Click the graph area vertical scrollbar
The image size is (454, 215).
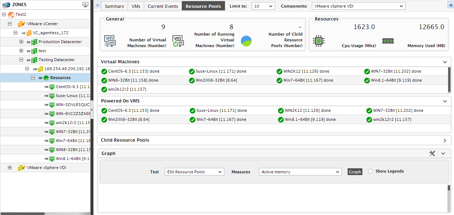[x=449, y=188]
